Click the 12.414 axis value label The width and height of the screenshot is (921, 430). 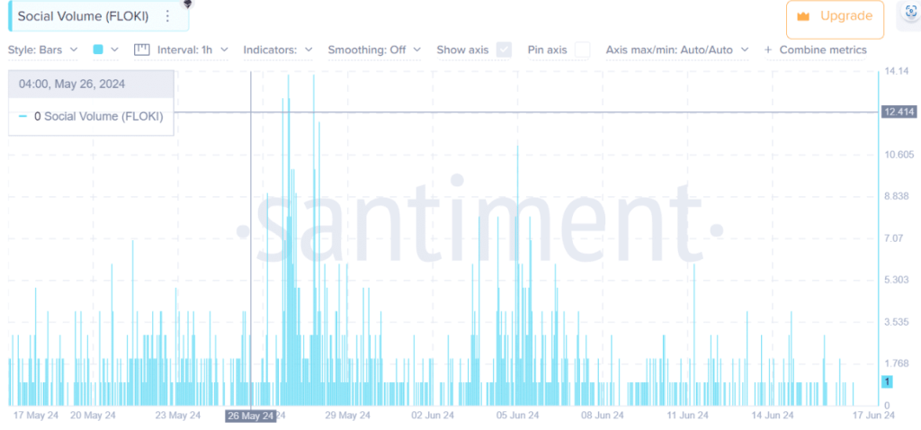pos(899,112)
